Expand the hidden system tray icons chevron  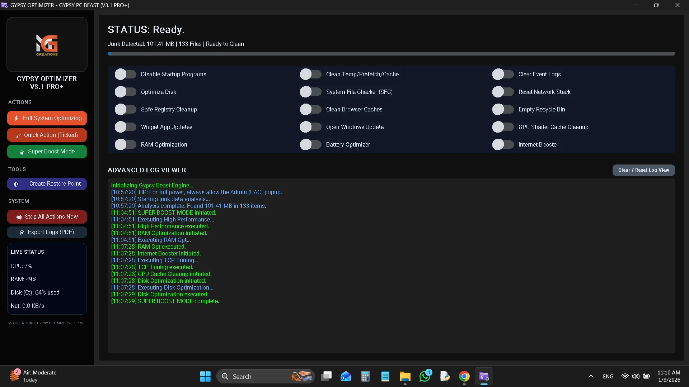click(x=591, y=376)
